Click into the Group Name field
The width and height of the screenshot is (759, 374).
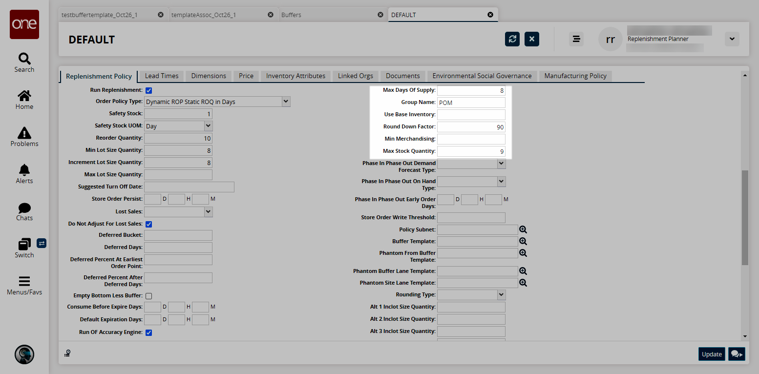pos(471,103)
